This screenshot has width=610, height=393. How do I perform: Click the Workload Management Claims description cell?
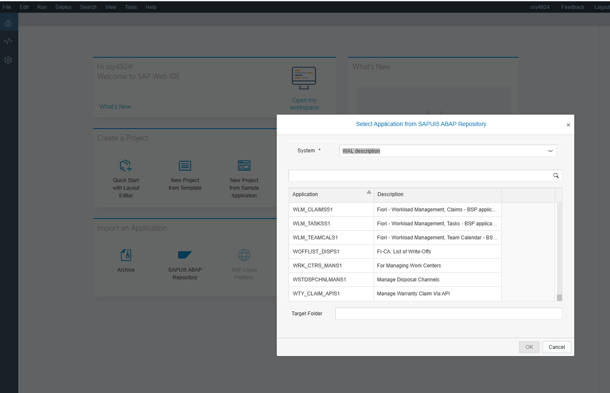[x=437, y=210]
